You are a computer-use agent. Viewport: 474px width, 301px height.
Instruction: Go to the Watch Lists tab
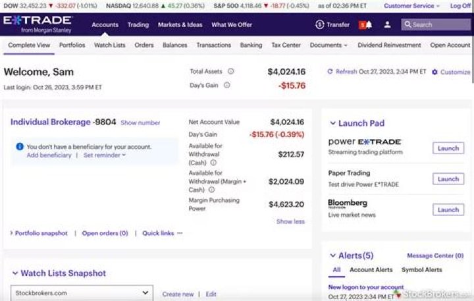109,45
